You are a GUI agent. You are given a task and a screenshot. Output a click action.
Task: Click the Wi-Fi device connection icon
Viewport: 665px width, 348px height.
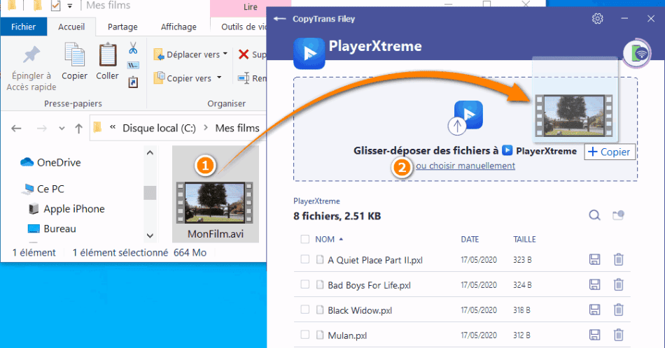click(x=636, y=54)
